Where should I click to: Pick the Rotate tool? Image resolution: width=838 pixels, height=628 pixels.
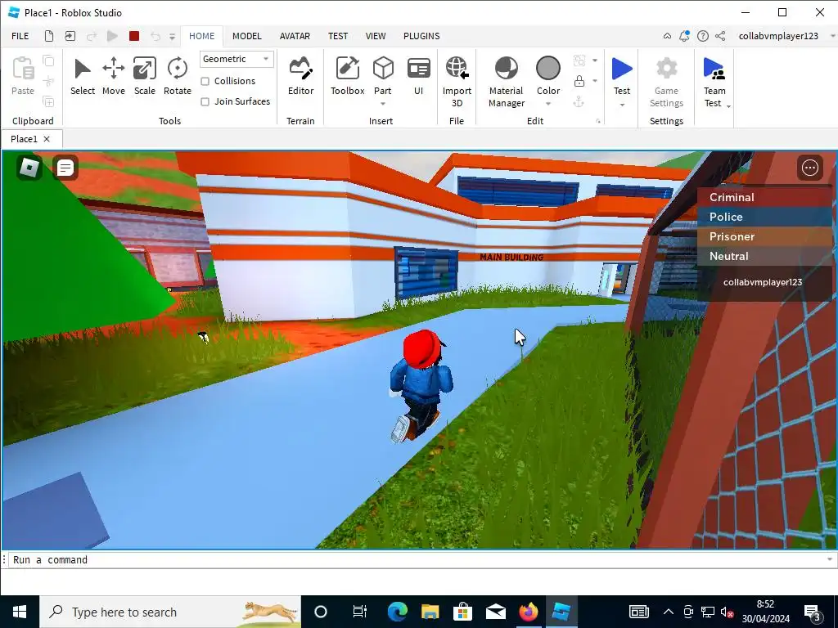click(178, 76)
